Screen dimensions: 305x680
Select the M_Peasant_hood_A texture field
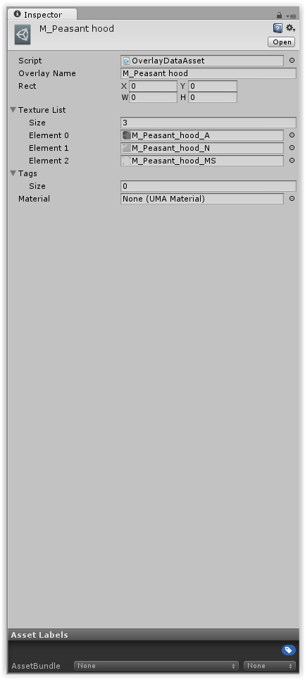tap(202, 135)
